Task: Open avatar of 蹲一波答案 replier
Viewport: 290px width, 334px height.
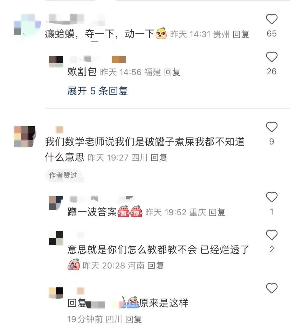Action: click(56, 203)
